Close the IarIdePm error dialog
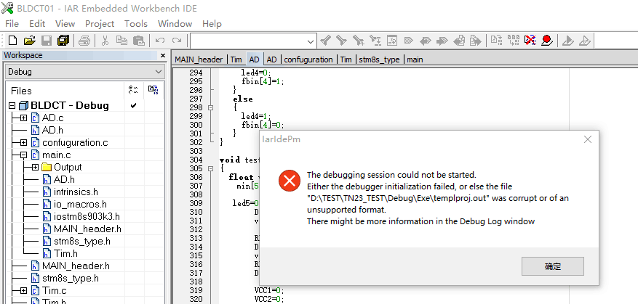This screenshot has width=638, height=304. pos(588,139)
